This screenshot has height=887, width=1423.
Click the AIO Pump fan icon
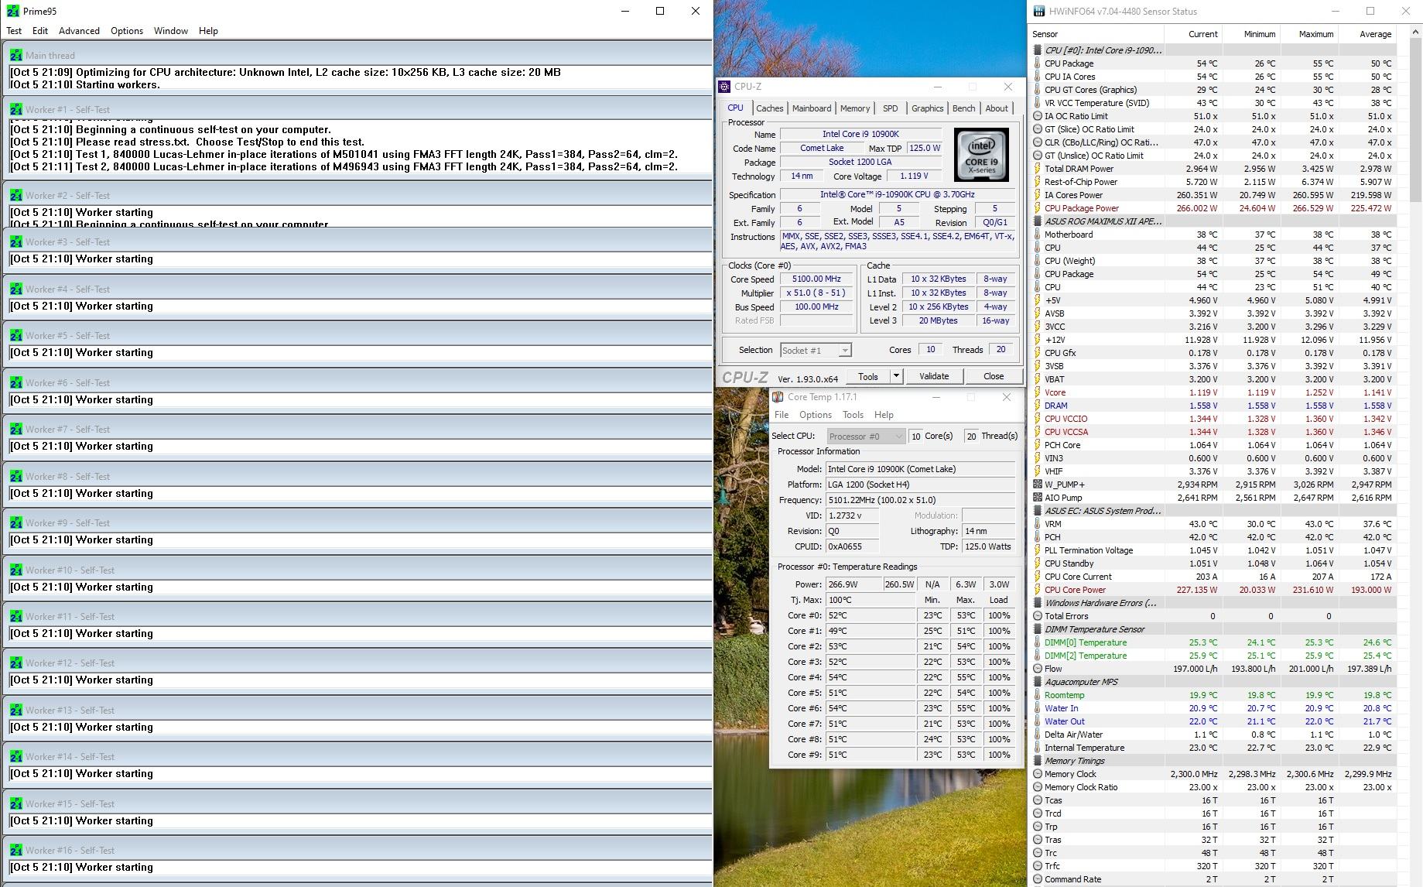(x=1038, y=498)
